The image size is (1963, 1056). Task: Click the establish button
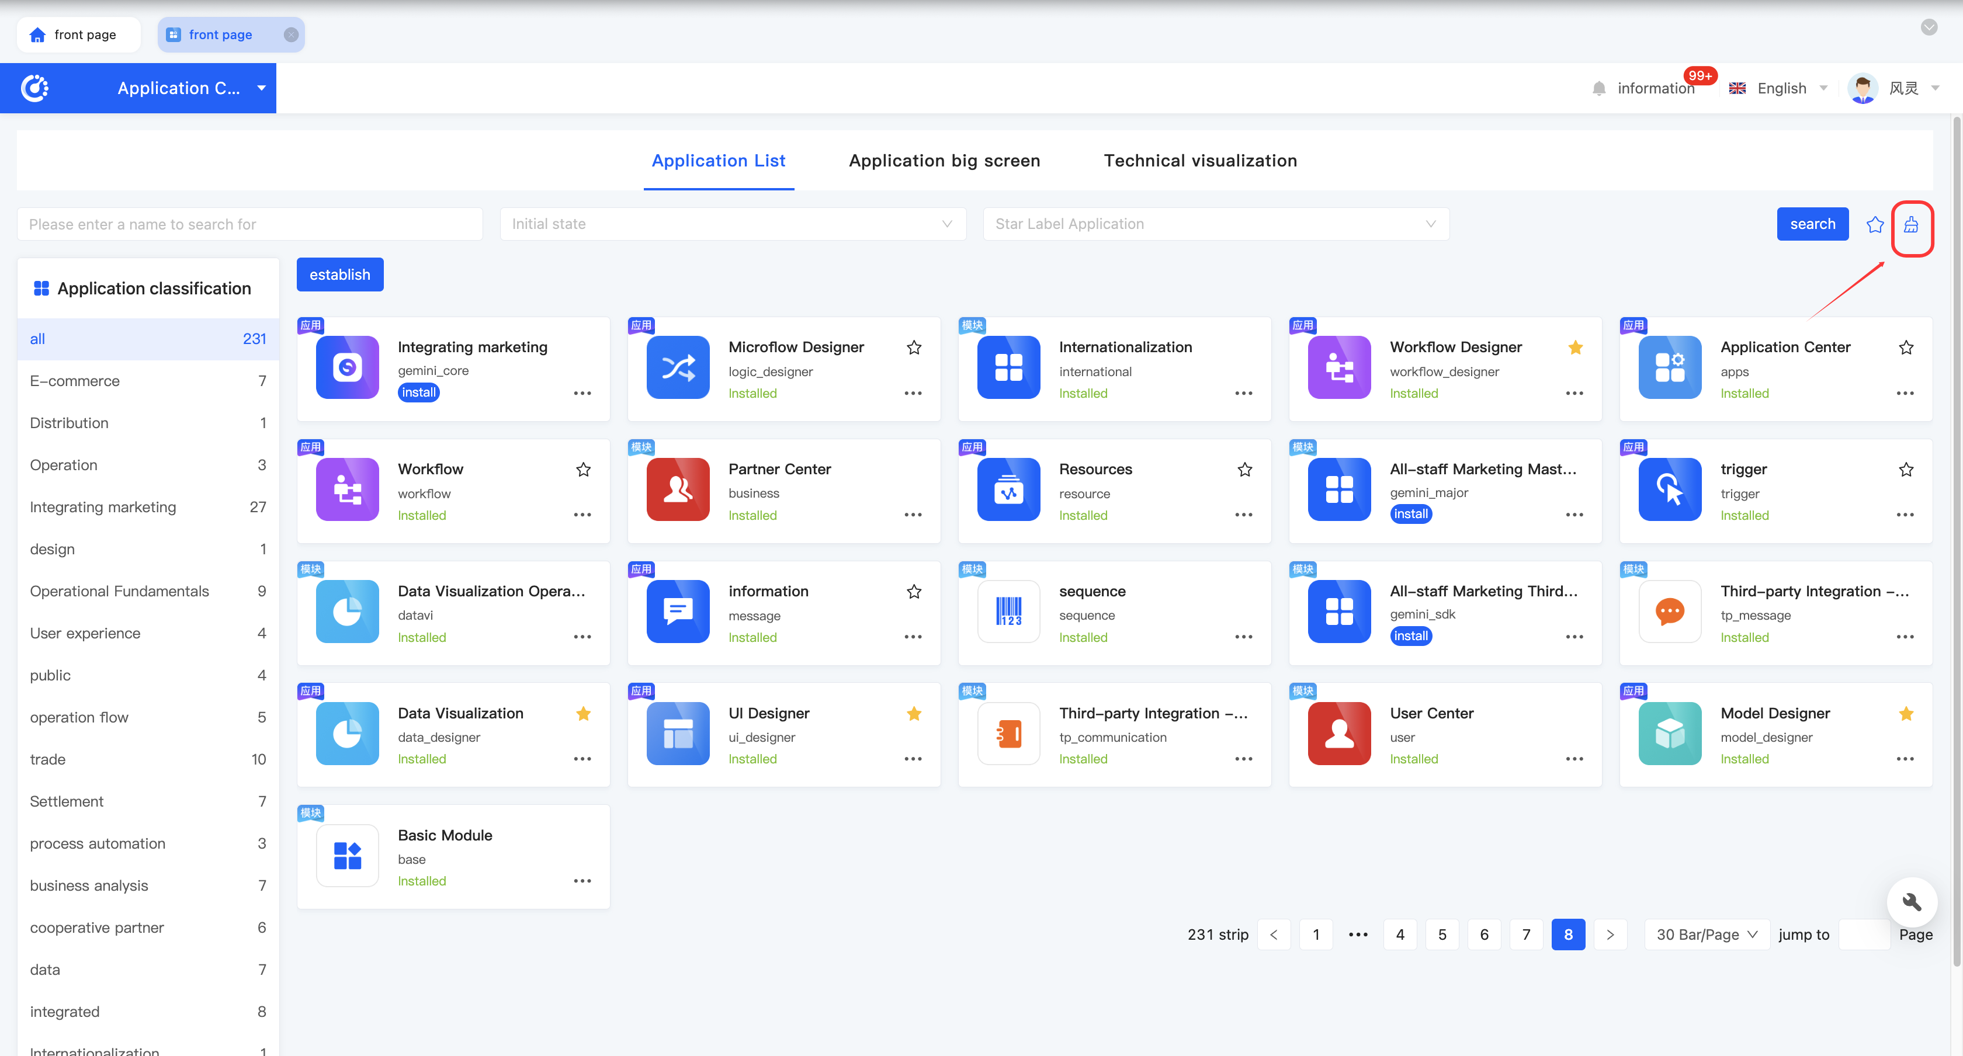click(x=340, y=275)
